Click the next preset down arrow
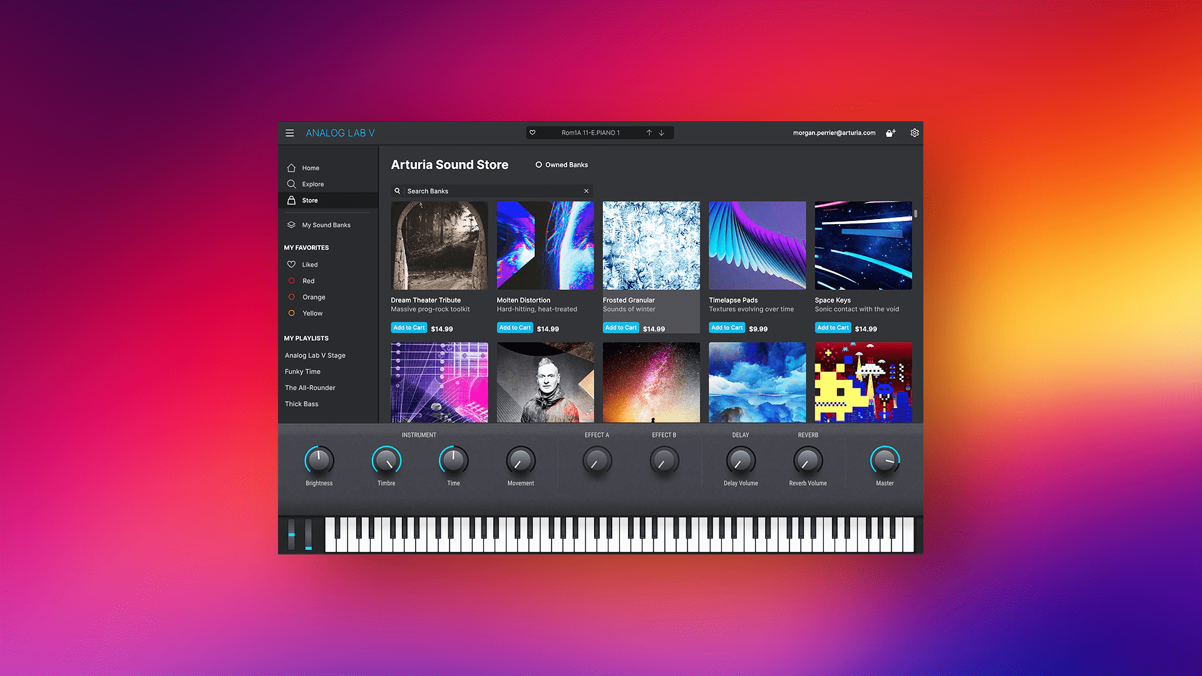 coord(661,132)
